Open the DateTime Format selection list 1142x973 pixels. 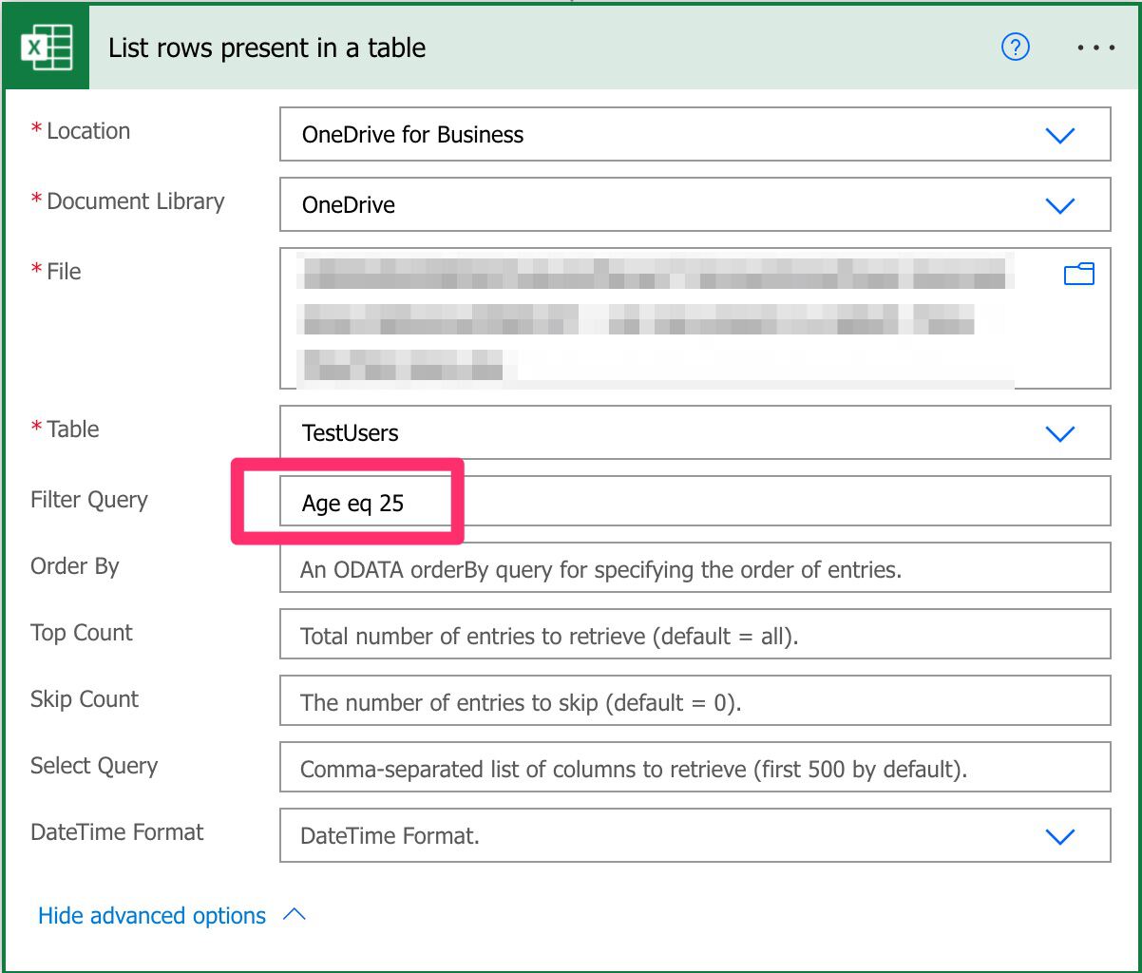[665, 836]
